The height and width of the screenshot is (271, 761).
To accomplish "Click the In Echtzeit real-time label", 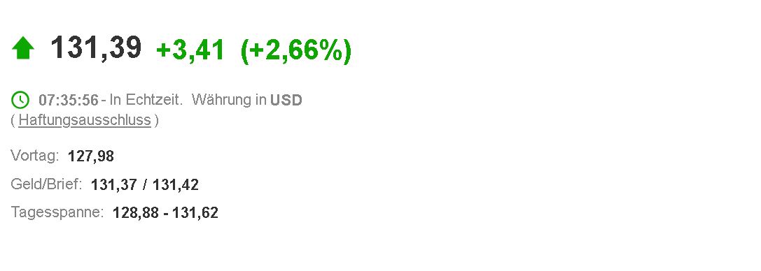I will [x=146, y=100].
